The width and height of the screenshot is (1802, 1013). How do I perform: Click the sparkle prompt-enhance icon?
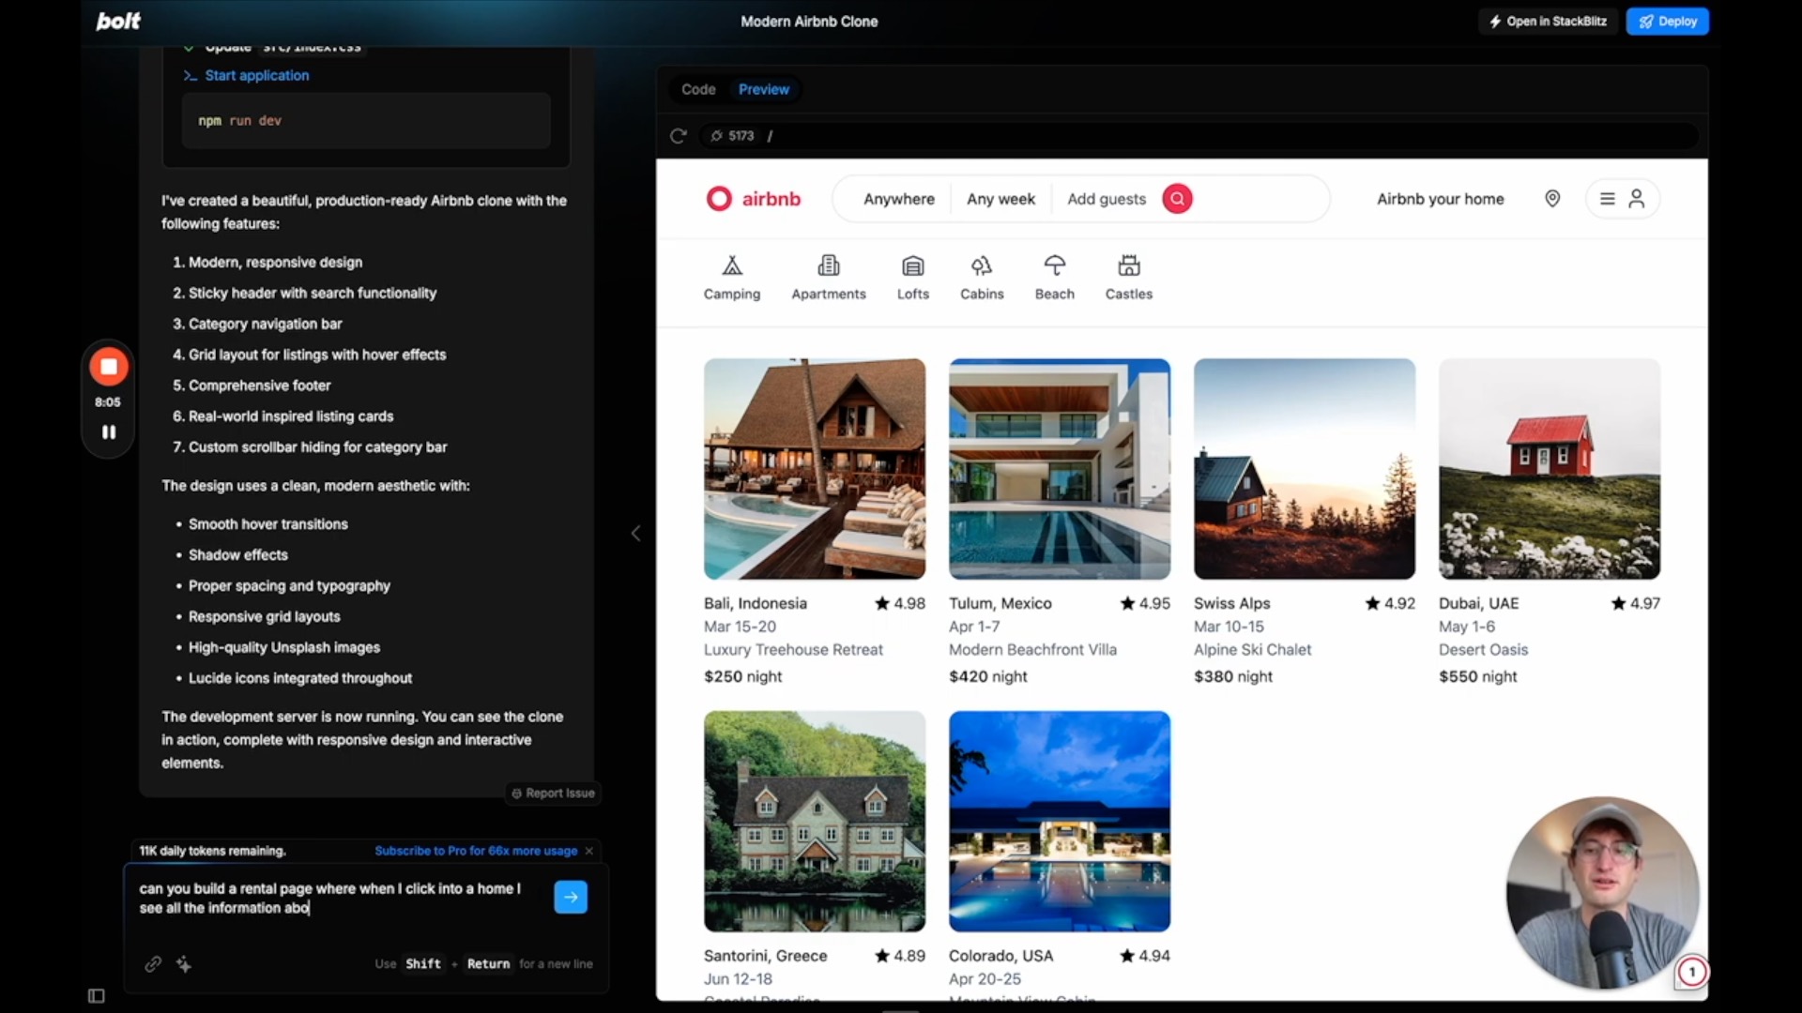184,963
